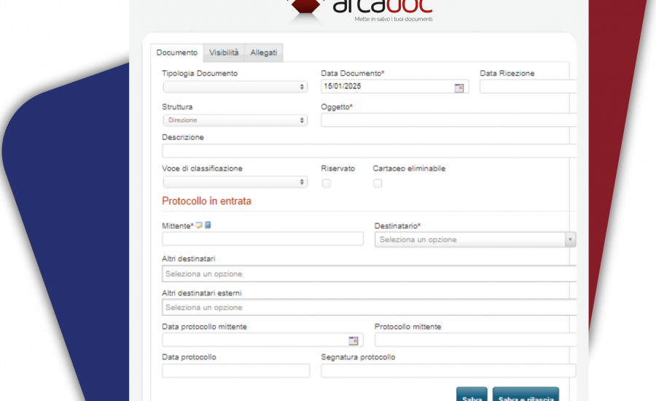Viewport: 656px width, 401px height.
Task: Switch to the Visibilità tab
Action: [224, 52]
